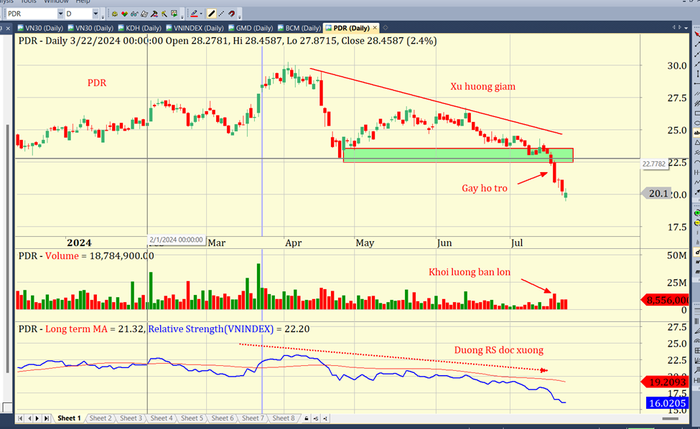Switch to the Sheet 3 tab
The image size is (700, 429).
[131, 418]
